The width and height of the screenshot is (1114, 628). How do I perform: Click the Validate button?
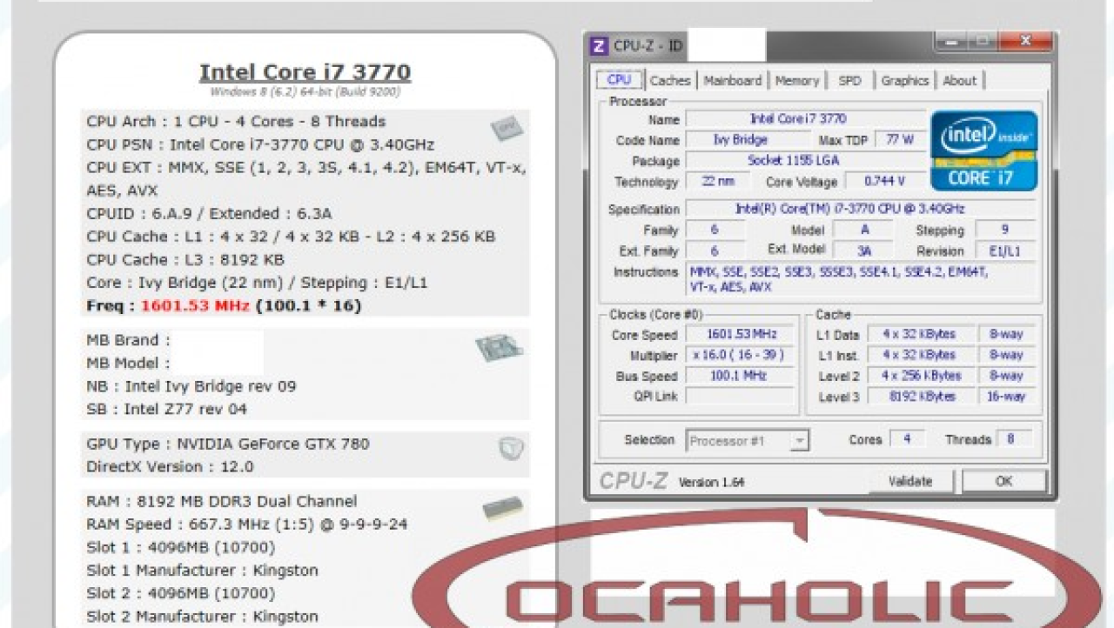click(910, 482)
